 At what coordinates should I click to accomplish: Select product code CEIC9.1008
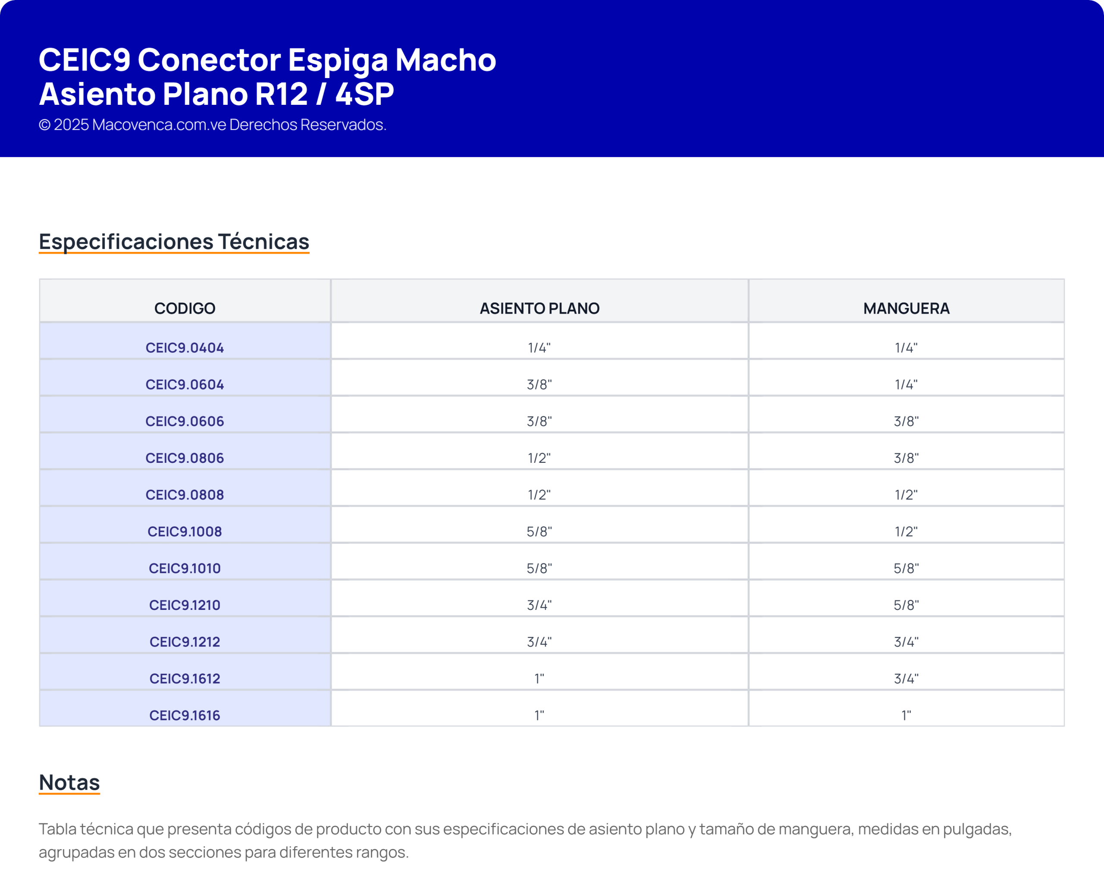[x=185, y=531]
